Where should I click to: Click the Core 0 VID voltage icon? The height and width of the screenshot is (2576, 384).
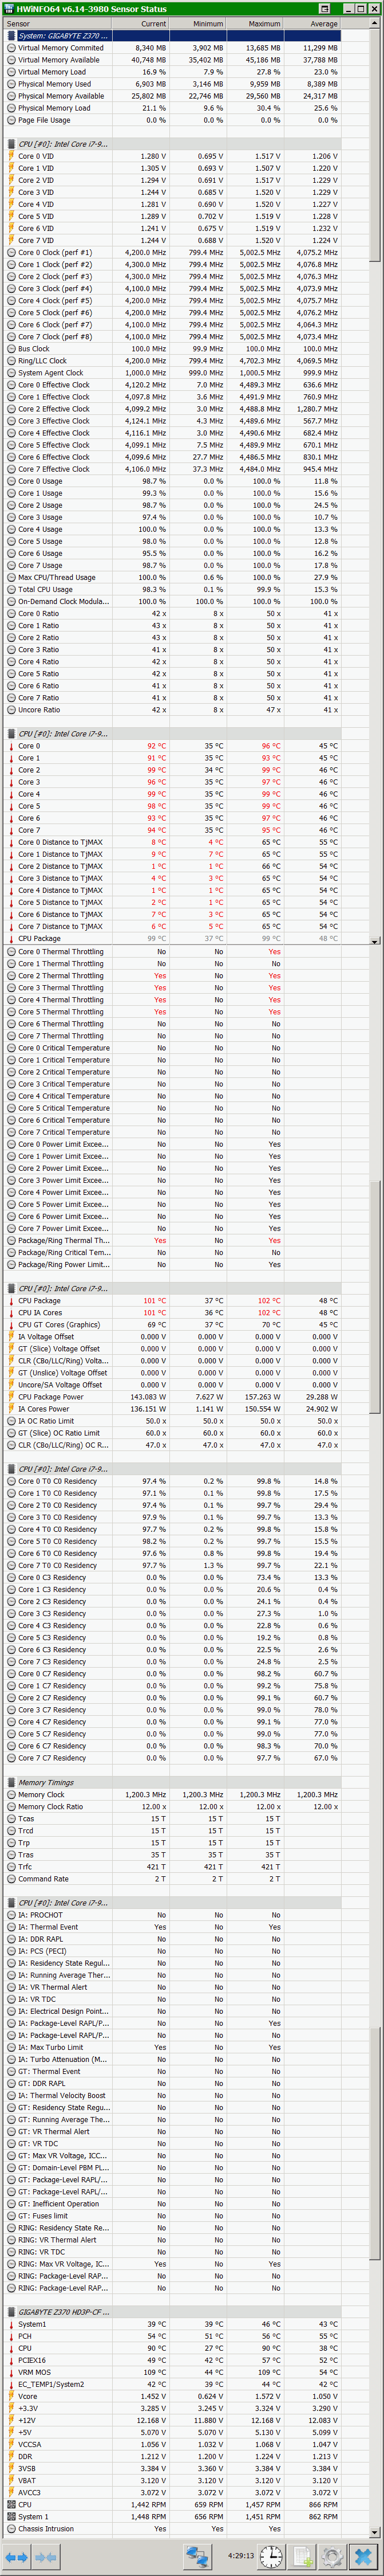tap(11, 156)
